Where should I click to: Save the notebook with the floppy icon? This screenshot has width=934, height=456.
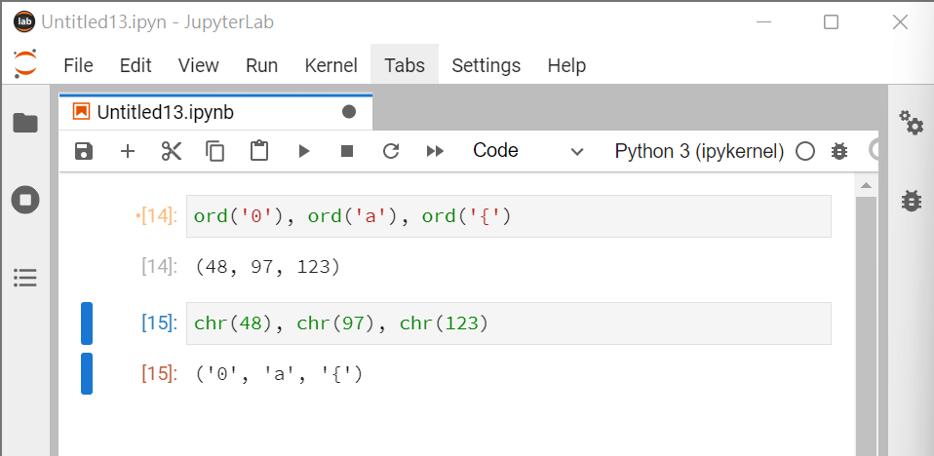click(84, 151)
